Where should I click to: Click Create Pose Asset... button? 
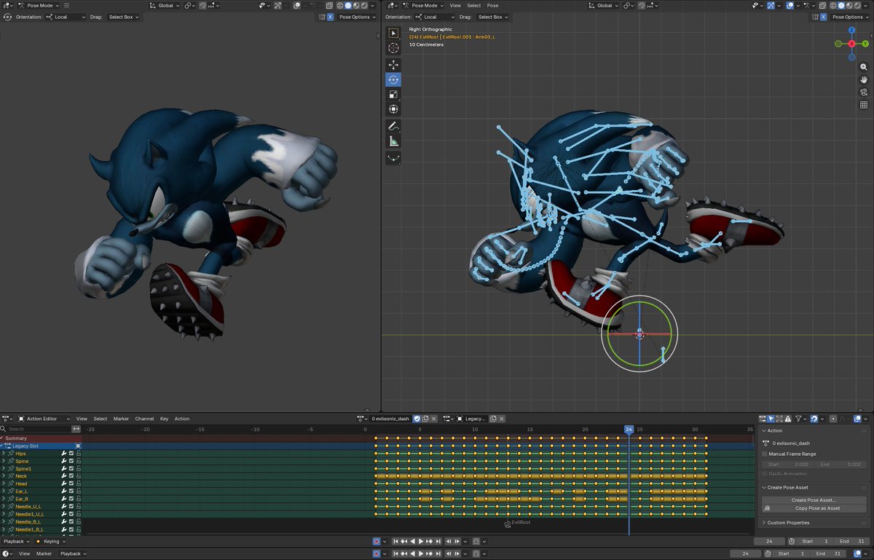coord(814,500)
